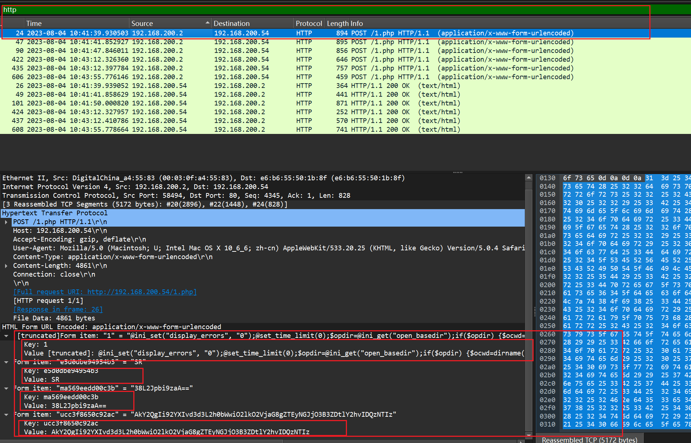Expand the Content-Length: 4861 node
Screen dimensions: 691x443
[6, 266]
